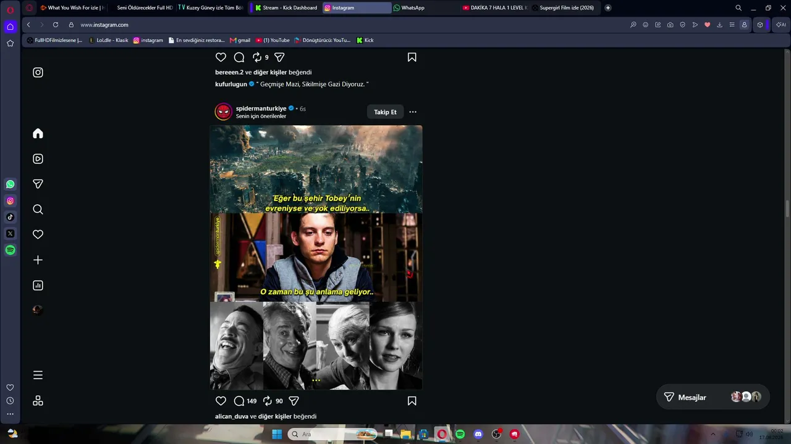Open Windows Start menu
Screen dimensions: 791x444
pos(277,434)
